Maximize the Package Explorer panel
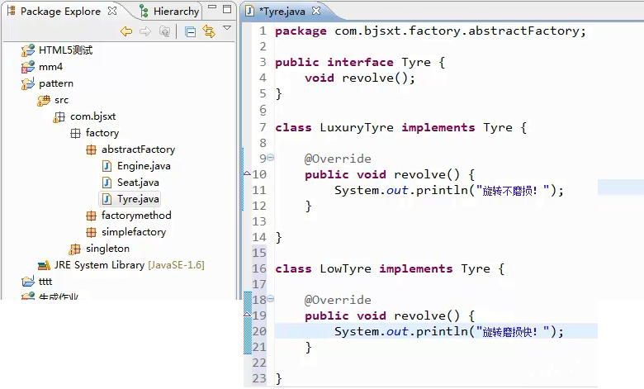The height and width of the screenshot is (389, 644). point(227,10)
